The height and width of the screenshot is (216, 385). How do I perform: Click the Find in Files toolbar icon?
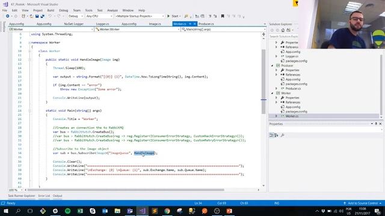[186, 16]
